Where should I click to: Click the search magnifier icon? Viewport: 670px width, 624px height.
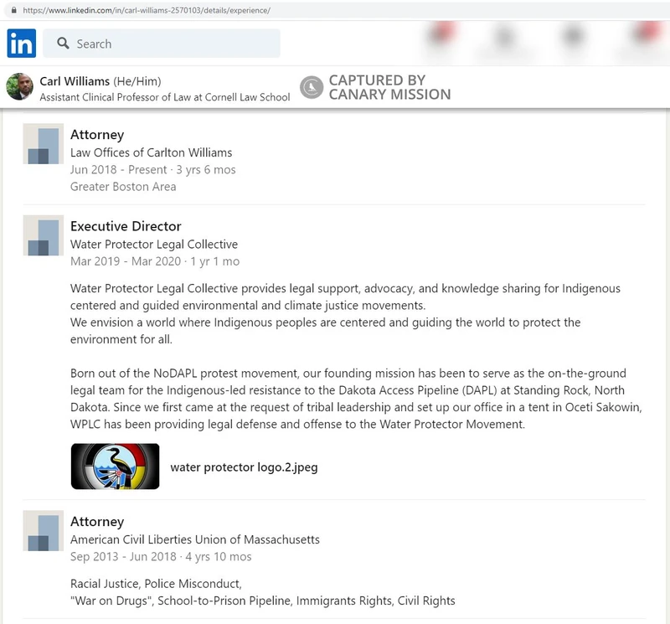pyautogui.click(x=63, y=44)
